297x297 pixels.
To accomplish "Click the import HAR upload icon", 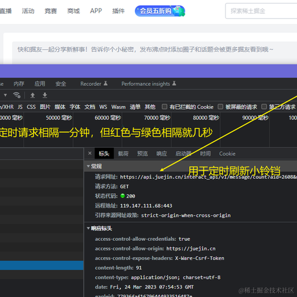I will [x=32, y=95].
